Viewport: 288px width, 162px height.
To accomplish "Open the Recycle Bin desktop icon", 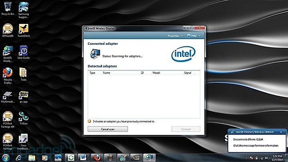I will (x=8, y=8).
